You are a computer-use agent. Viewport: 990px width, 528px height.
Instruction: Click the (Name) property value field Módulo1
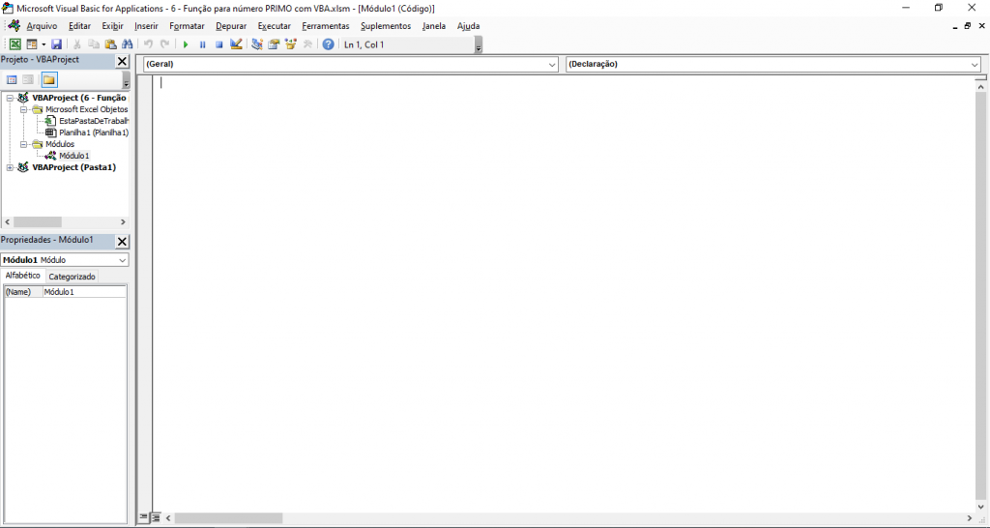tap(83, 292)
